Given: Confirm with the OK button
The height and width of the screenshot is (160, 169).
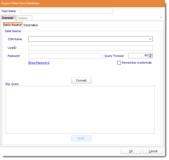Looking at the screenshot, I should [131, 151].
